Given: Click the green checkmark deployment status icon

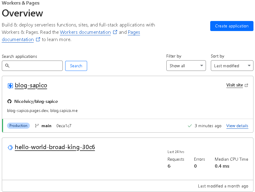Looking at the screenshot, I should point(189,126).
